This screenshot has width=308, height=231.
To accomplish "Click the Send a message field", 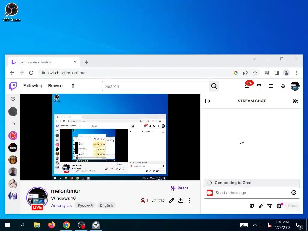I will click(x=252, y=193).
